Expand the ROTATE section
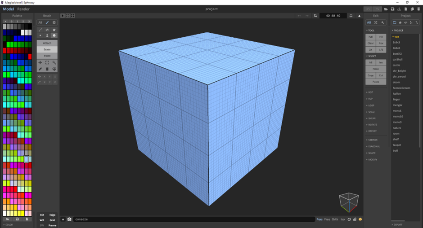The width and height of the screenshot is (423, 228). click(x=372, y=125)
